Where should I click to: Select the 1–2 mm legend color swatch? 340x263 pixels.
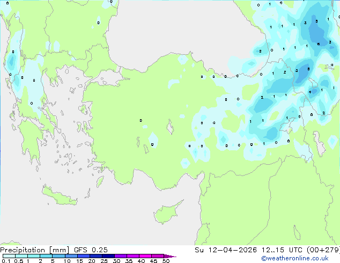tap(34, 256)
